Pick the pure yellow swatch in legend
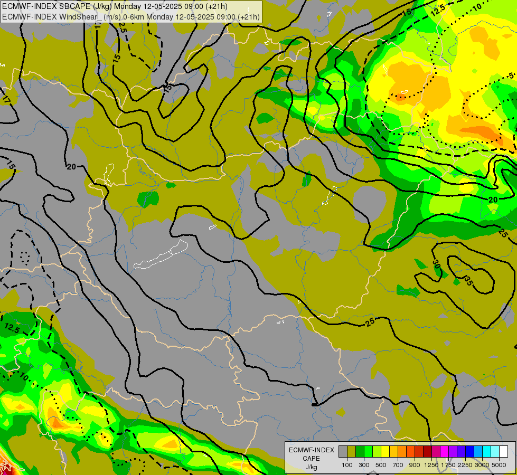The height and width of the screenshot is (475, 517). [x=386, y=452]
